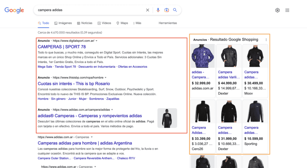This screenshot has width=307, height=168.
Task: Open 'Camperas adidas para hombre | adidas Argentina'
Action: (x=85, y=143)
